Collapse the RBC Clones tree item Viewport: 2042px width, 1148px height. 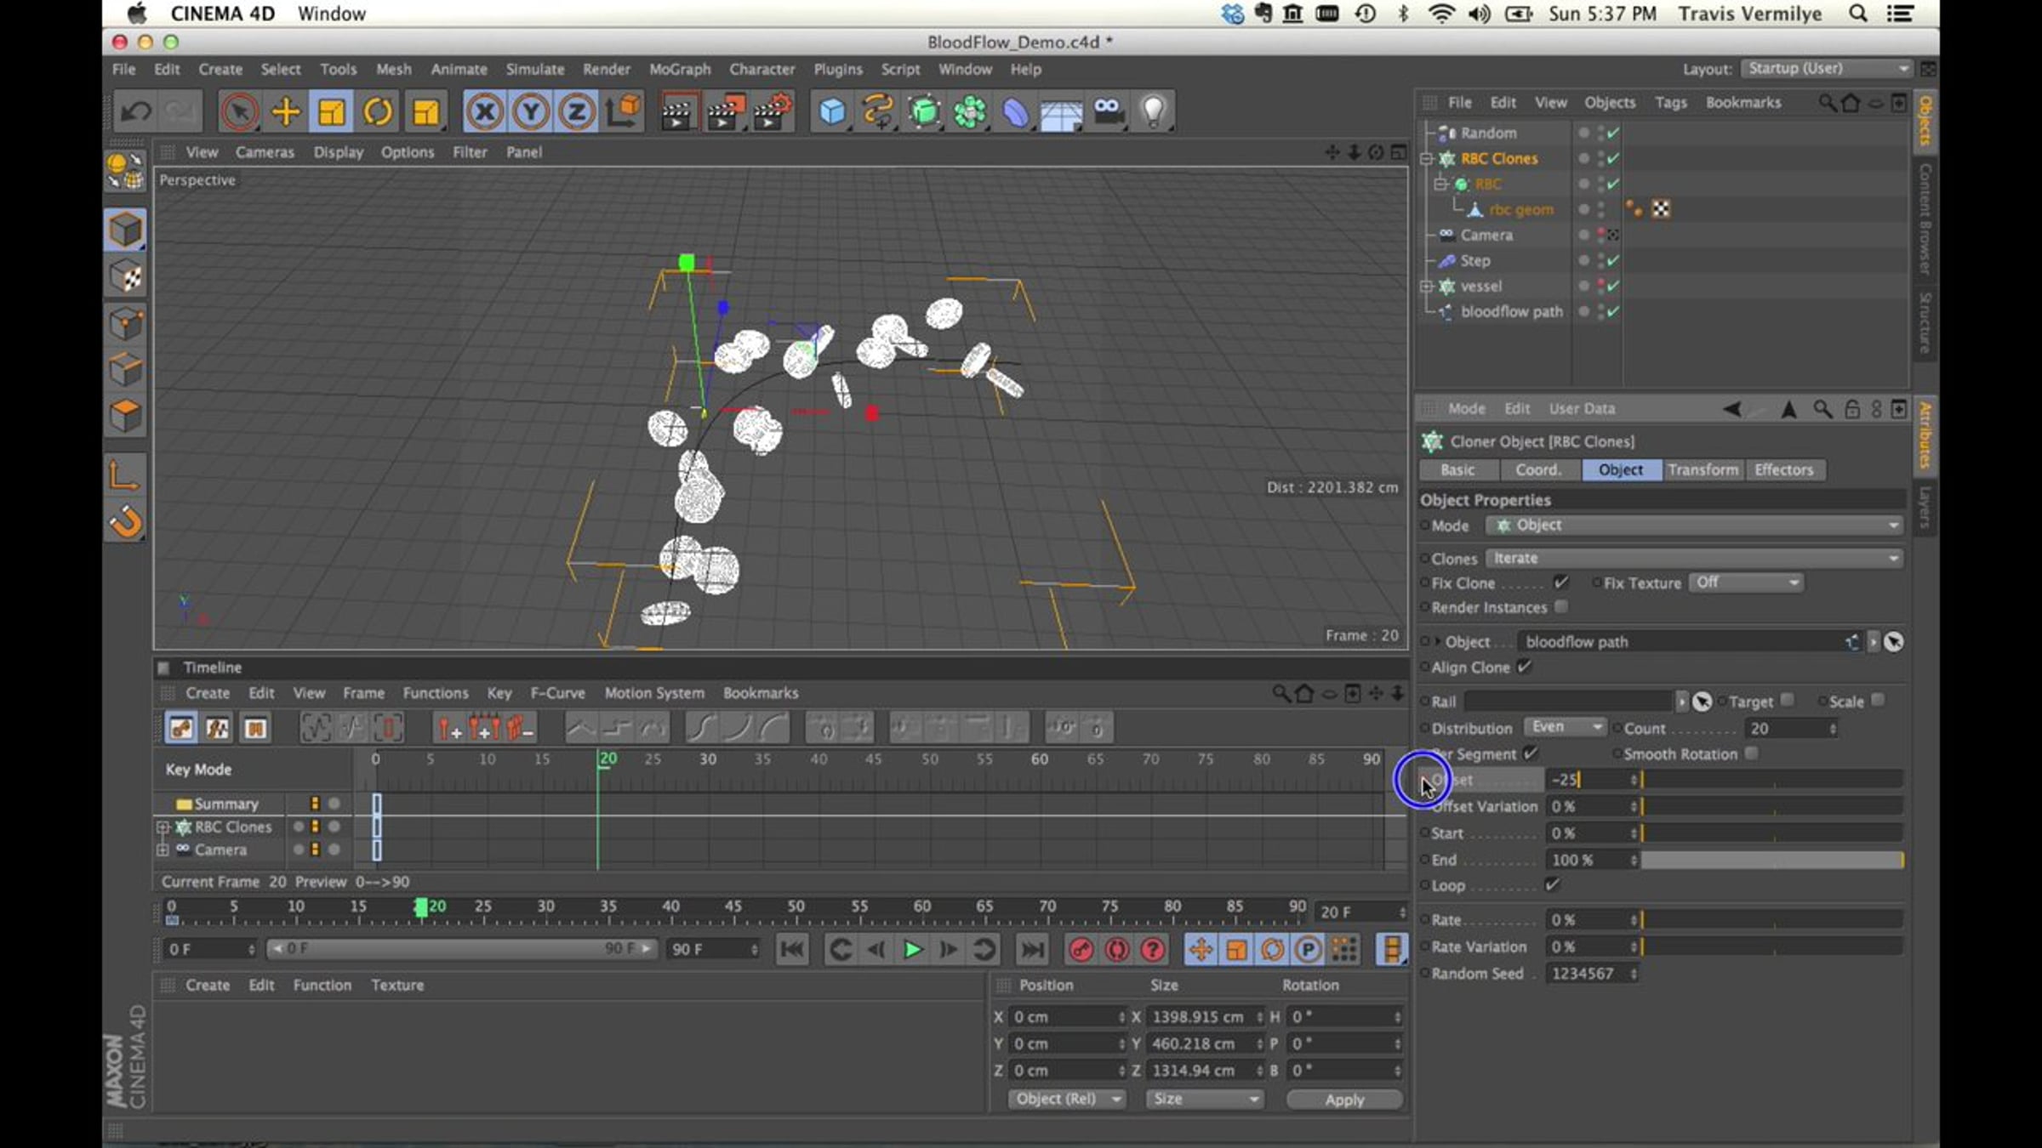point(1427,158)
